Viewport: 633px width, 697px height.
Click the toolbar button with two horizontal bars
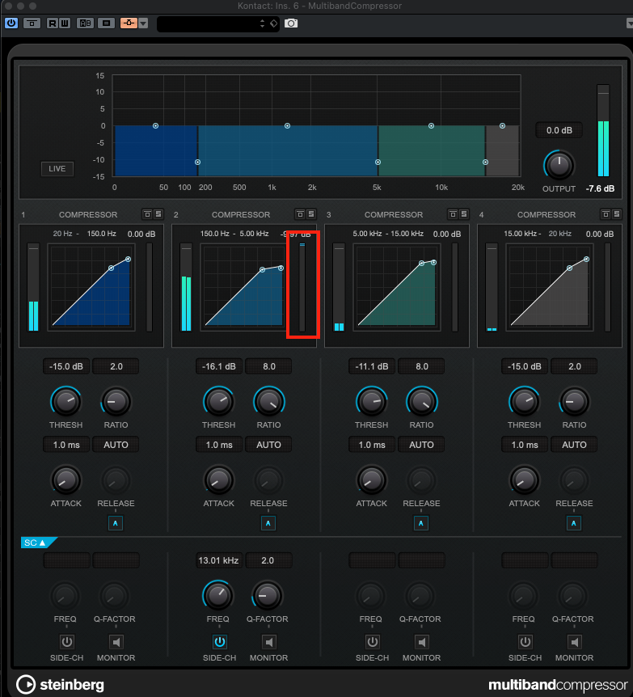[x=106, y=23]
